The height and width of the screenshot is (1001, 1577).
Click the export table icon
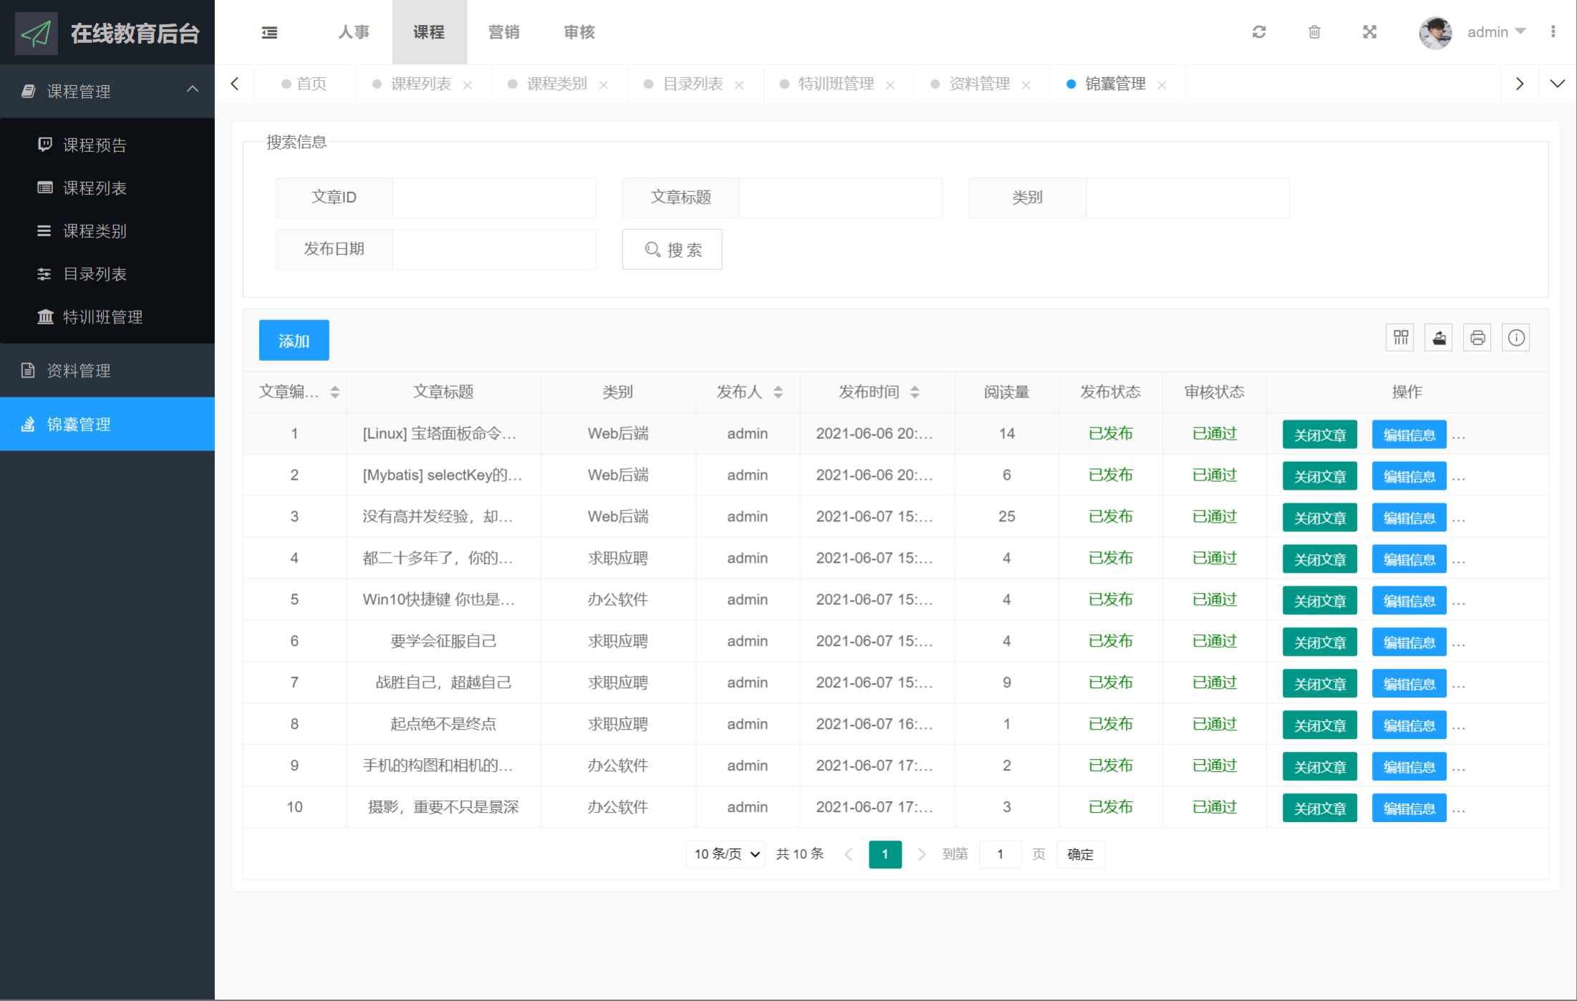pos(1439,338)
